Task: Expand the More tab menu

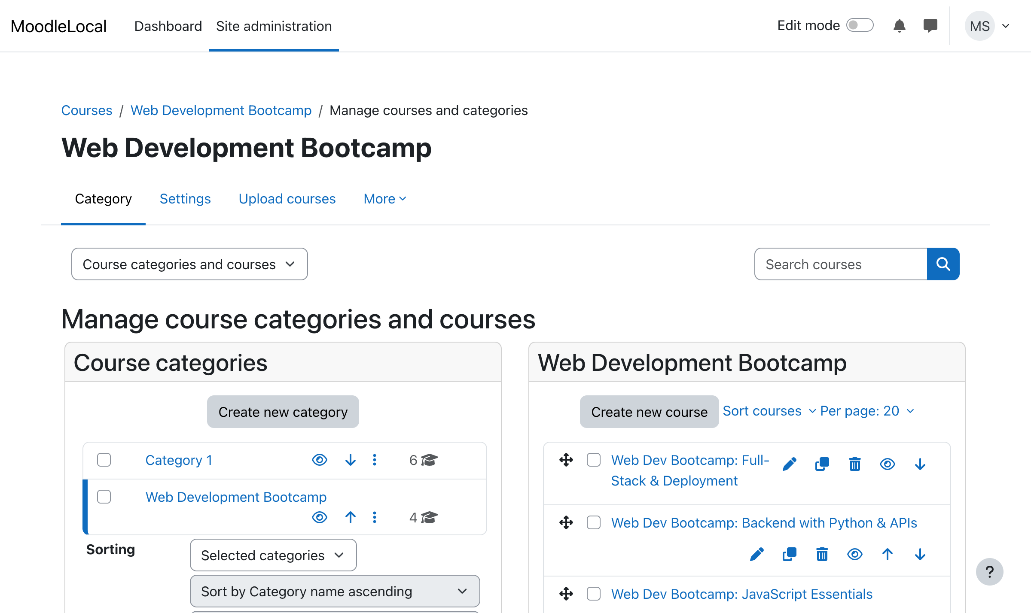Action: point(385,199)
